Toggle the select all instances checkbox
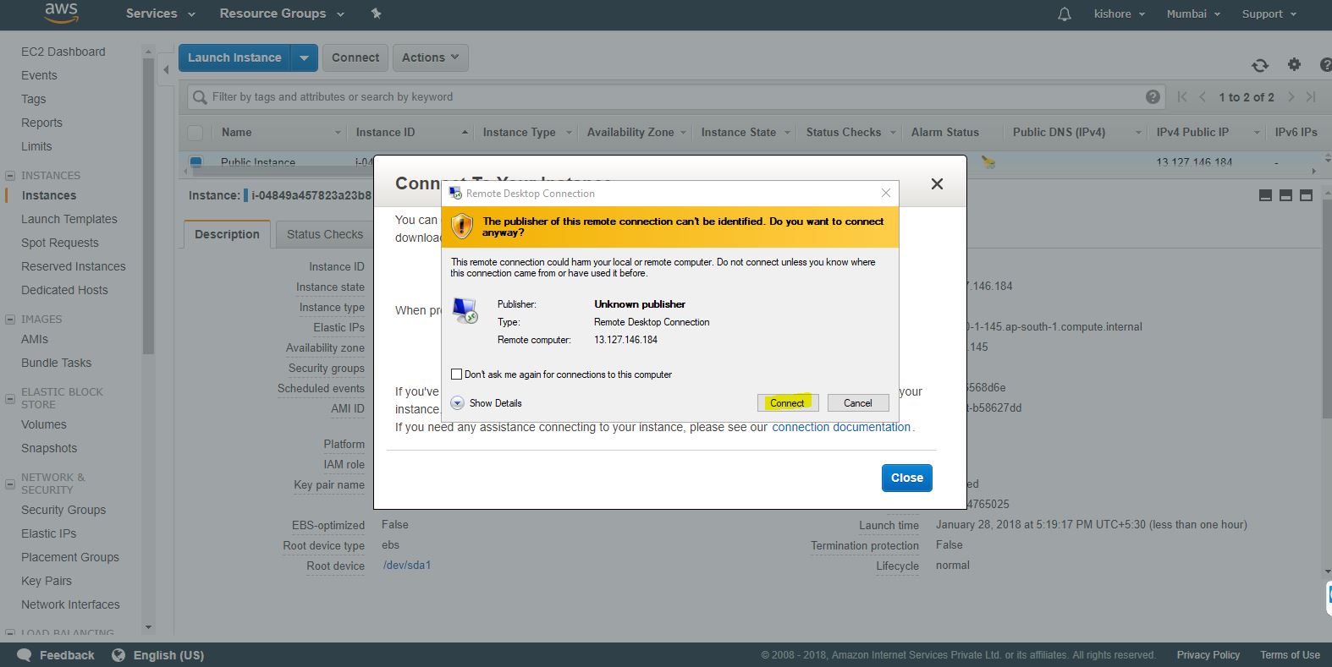The height and width of the screenshot is (667, 1332). pos(195,133)
